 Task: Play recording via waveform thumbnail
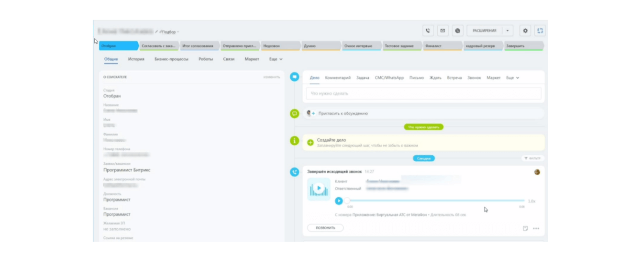point(319,189)
